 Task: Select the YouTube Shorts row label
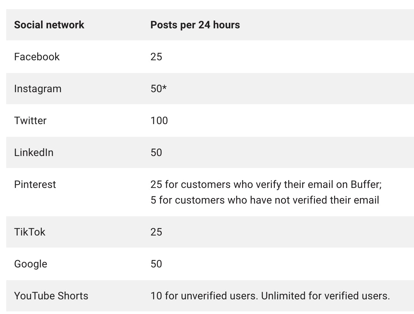[51, 296]
